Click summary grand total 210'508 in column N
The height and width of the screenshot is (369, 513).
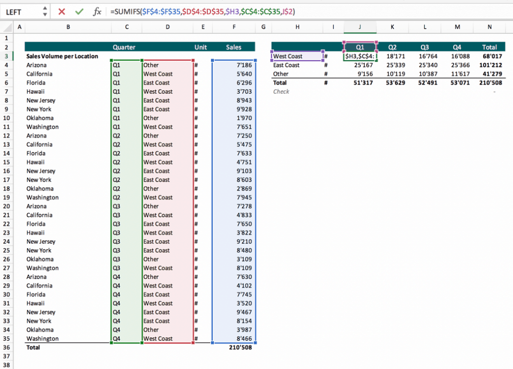pos(491,83)
